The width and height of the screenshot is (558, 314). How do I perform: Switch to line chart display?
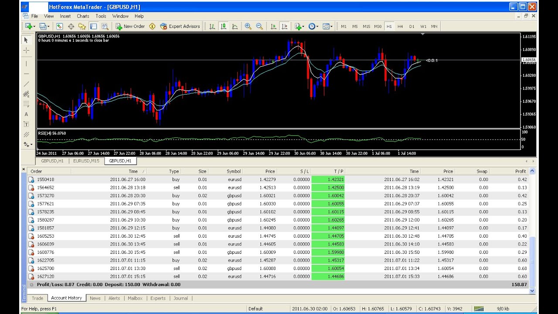[x=235, y=26]
